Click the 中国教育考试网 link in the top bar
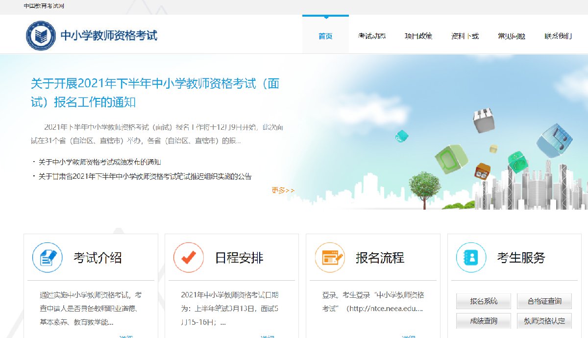 tap(44, 6)
